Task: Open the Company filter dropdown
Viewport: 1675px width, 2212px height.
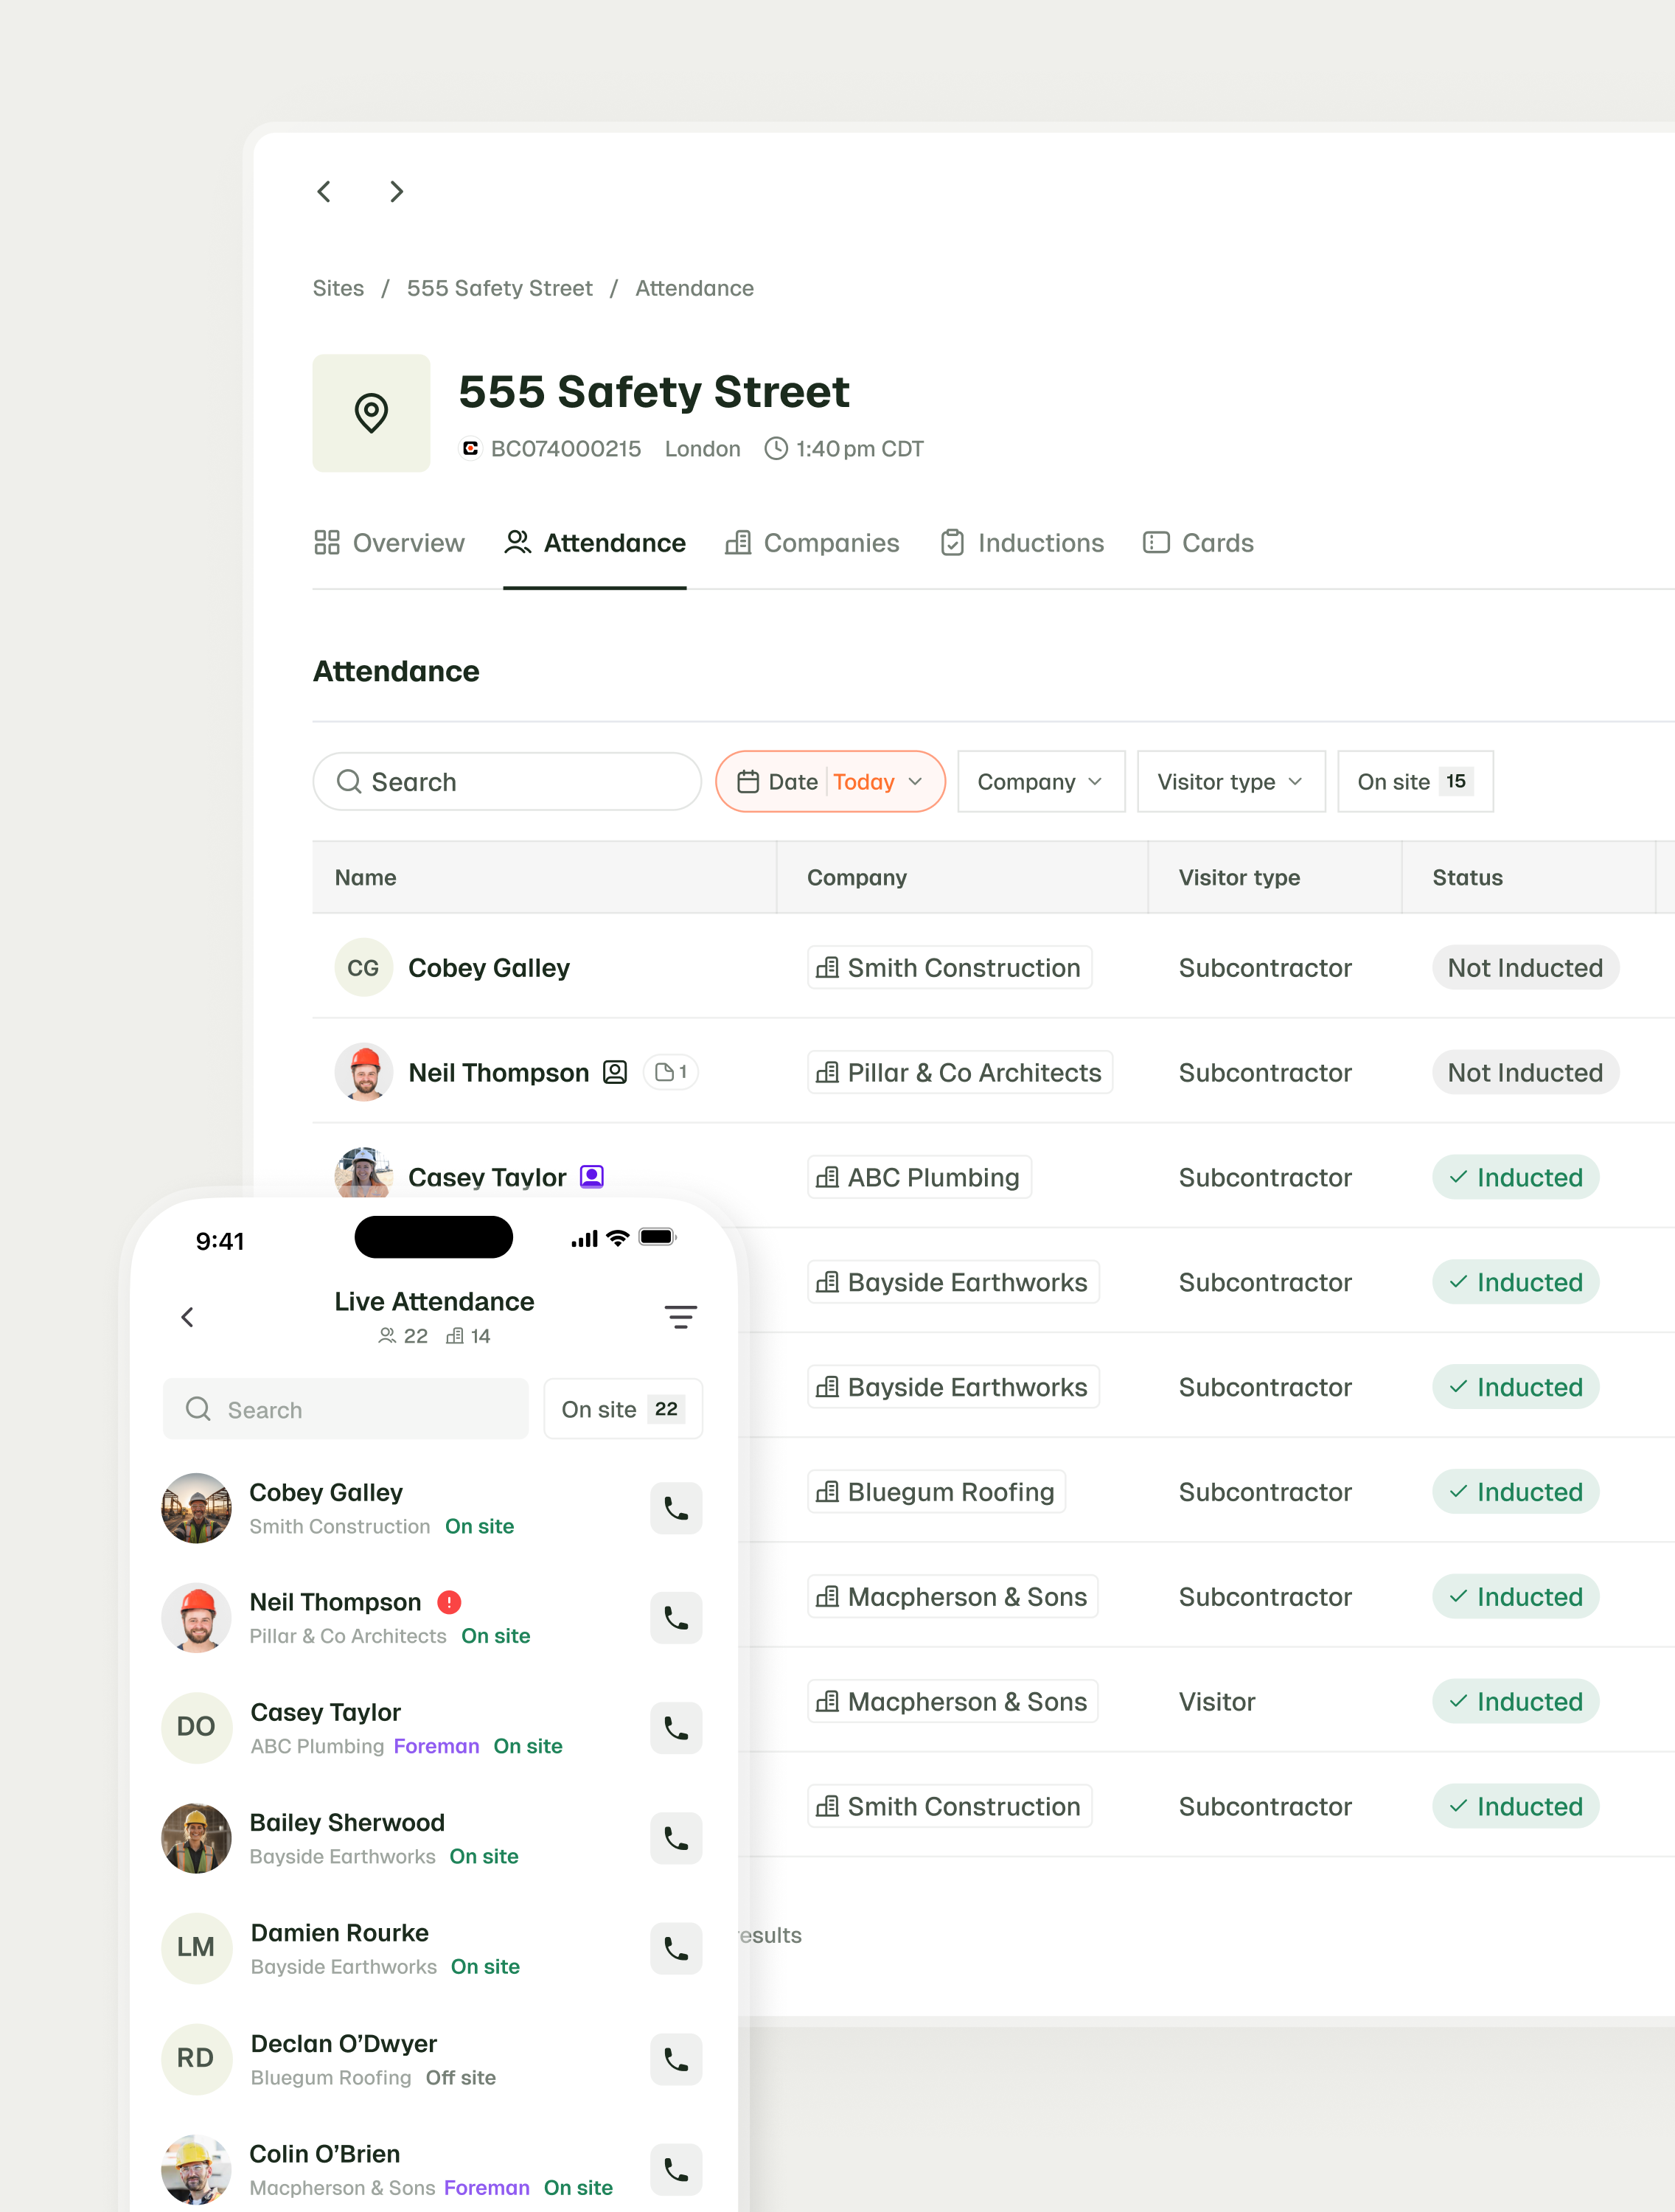Action: coord(1041,781)
